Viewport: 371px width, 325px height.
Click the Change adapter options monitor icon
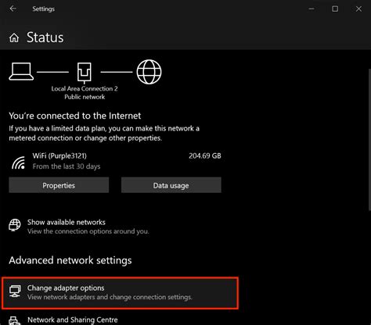15,291
